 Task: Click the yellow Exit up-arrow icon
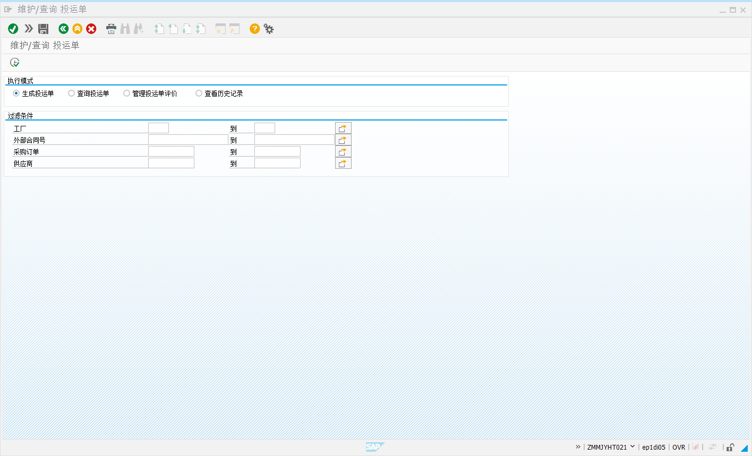click(78, 29)
